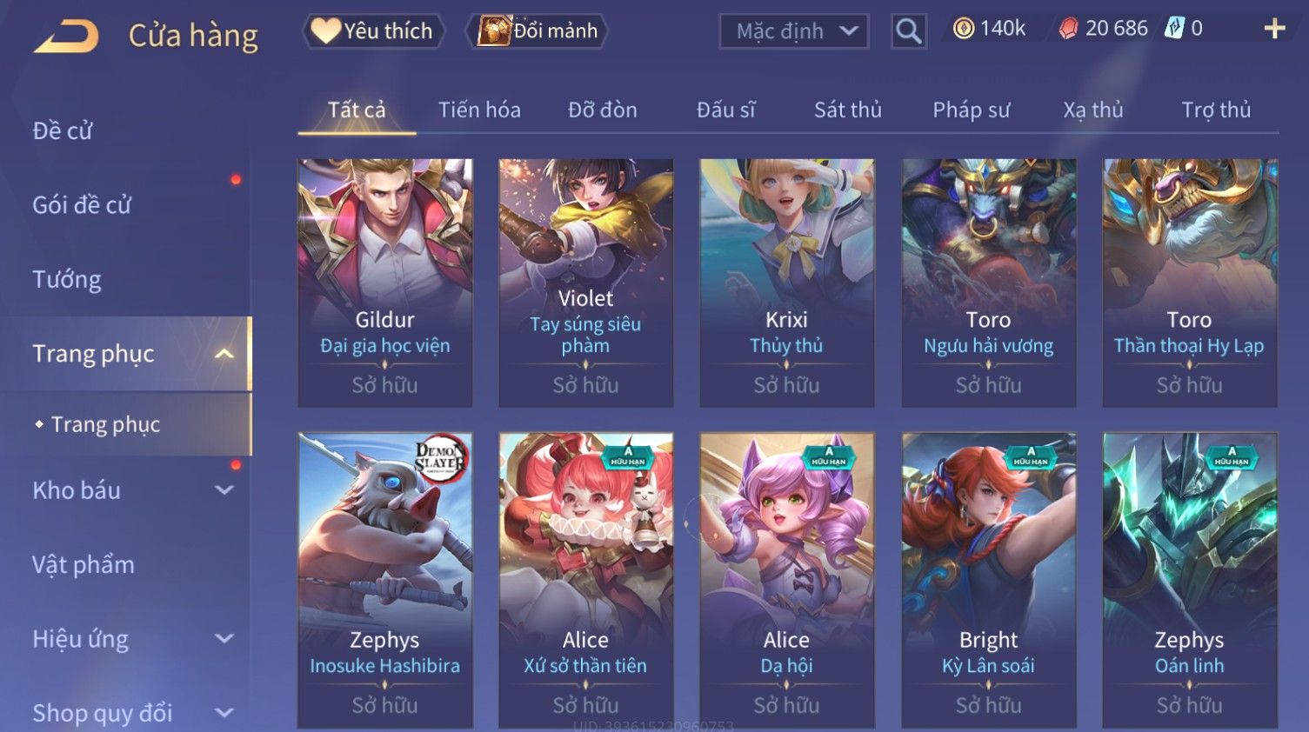This screenshot has height=732, width=1309.
Task: Tap the golden back arrow icon
Action: [x=66, y=37]
